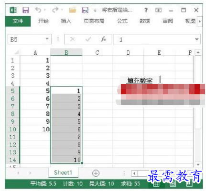
Task: Select column E header
Action: click(159, 52)
